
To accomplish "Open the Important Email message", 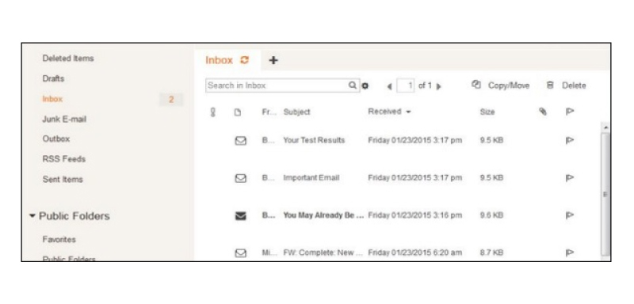I will pyautogui.click(x=311, y=178).
